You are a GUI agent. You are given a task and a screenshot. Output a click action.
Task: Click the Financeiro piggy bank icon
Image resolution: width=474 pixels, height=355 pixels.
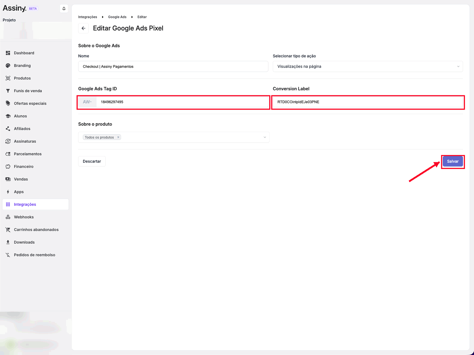pos(8,167)
